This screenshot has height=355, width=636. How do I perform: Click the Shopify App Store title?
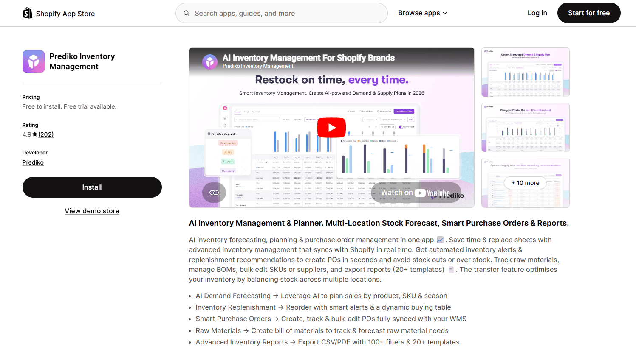(65, 14)
